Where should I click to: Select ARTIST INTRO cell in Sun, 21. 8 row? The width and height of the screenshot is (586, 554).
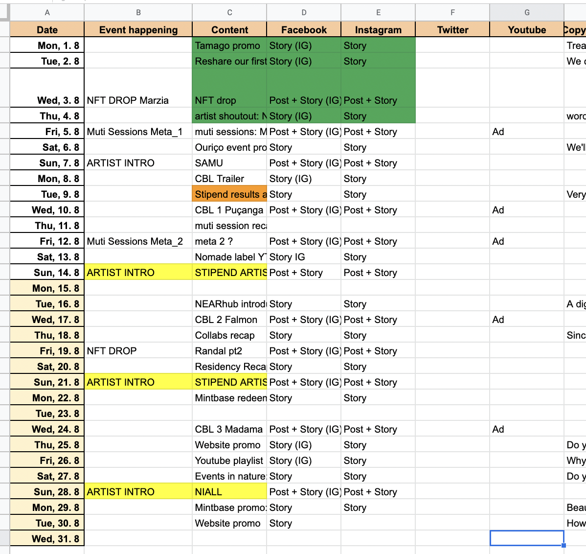(x=138, y=382)
